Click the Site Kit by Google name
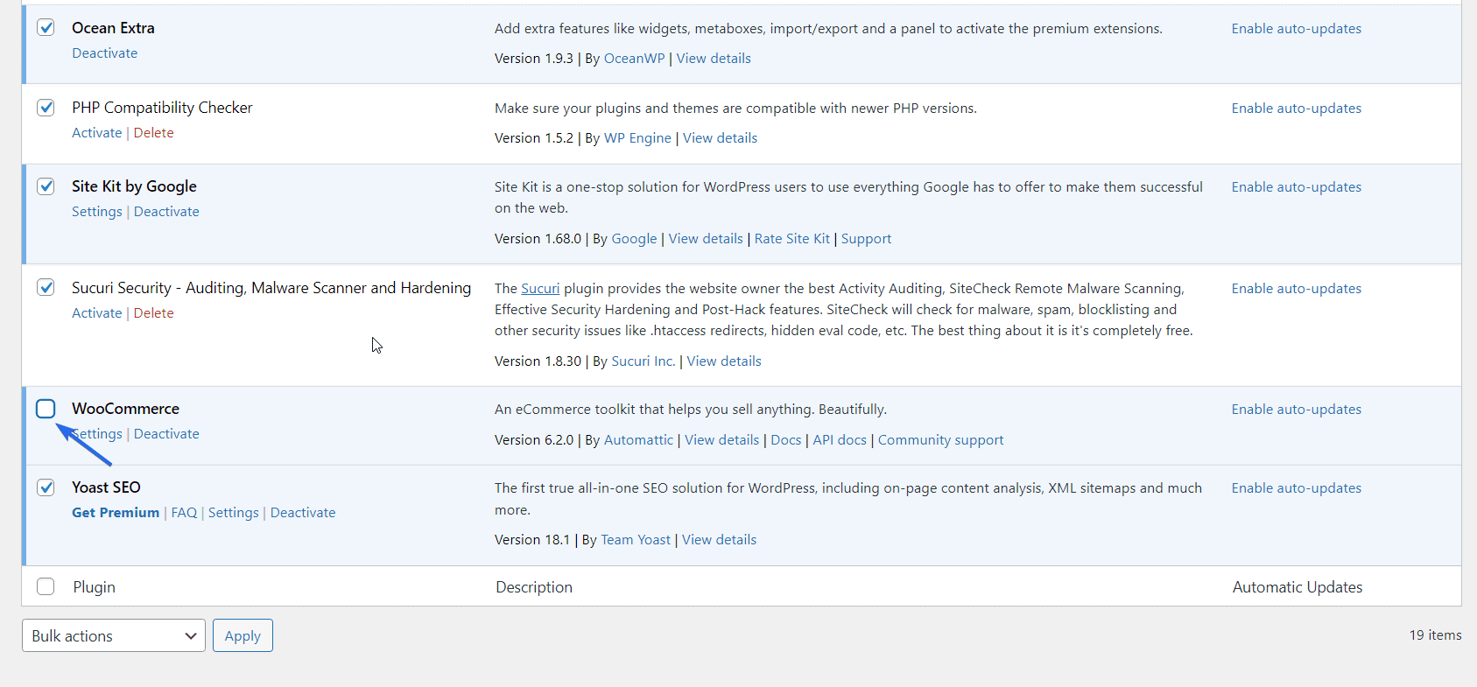The height and width of the screenshot is (687, 1477). pos(134,186)
